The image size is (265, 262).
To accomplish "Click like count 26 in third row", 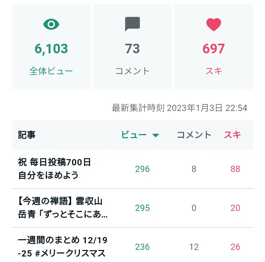I will [235, 247].
